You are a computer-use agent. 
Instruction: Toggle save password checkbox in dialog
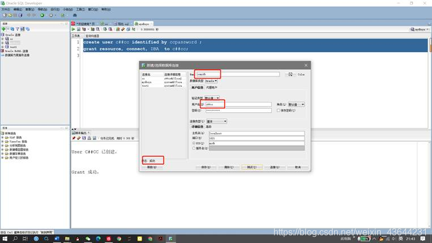[279, 110]
